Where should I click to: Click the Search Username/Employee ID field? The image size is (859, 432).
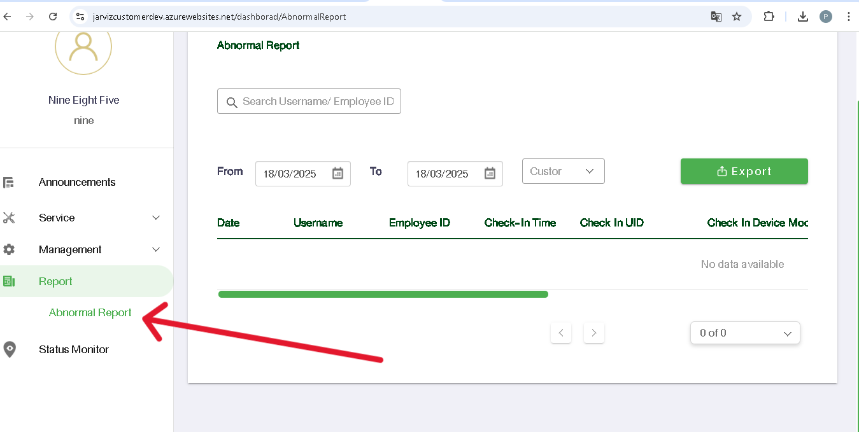coord(317,102)
